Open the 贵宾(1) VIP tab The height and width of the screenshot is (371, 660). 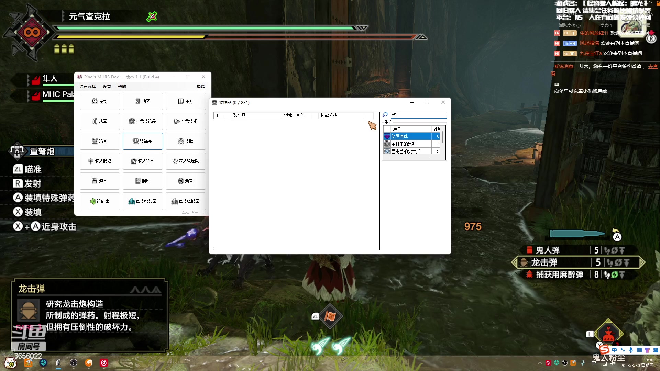point(606,25)
